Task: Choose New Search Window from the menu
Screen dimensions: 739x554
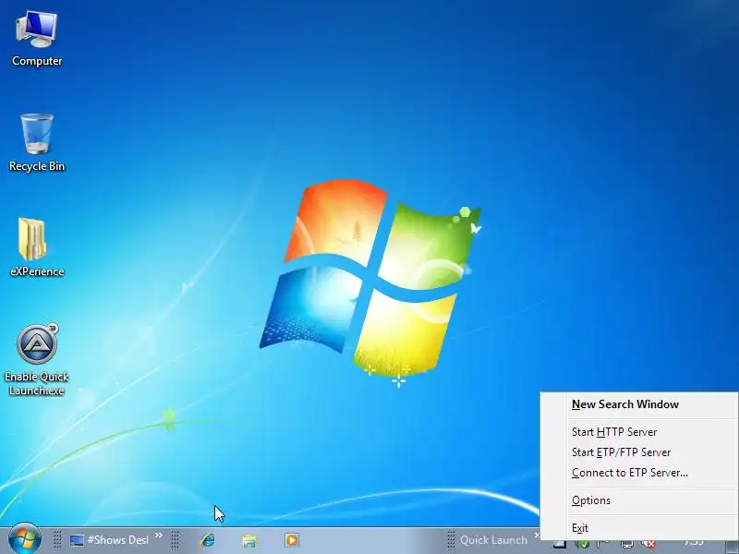Action: 639,404
